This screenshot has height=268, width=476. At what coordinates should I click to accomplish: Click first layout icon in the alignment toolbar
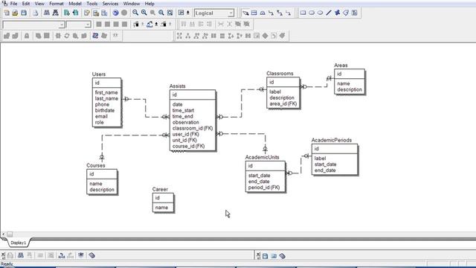pyautogui.click(x=179, y=36)
